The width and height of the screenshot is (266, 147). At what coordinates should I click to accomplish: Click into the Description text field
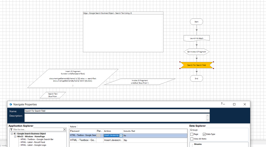(115, 117)
